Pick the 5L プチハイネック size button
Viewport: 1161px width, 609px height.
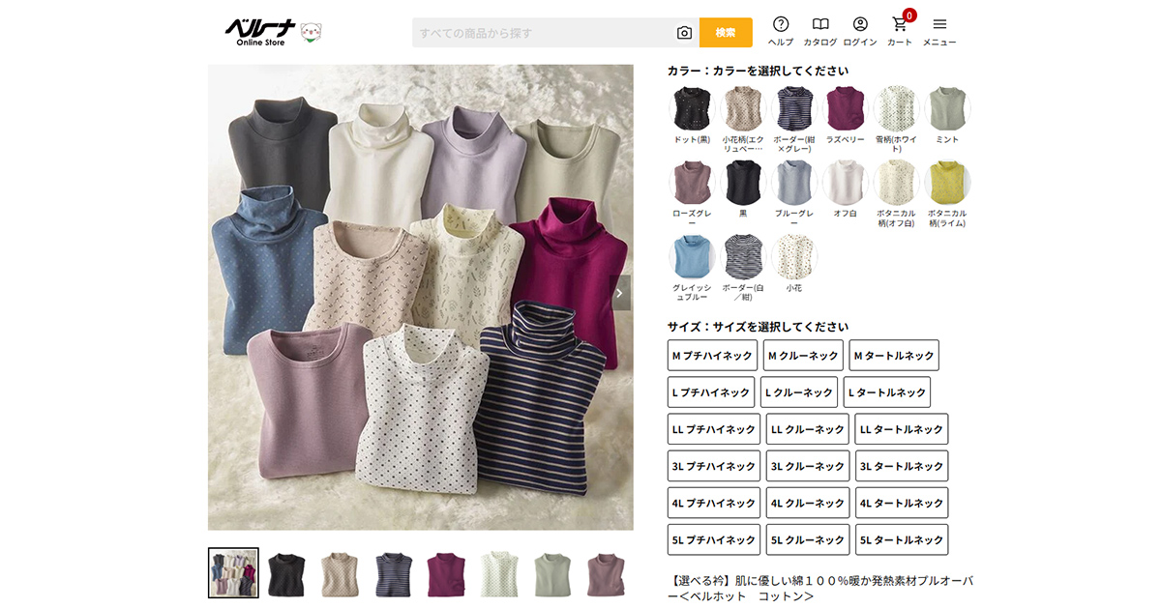(714, 539)
